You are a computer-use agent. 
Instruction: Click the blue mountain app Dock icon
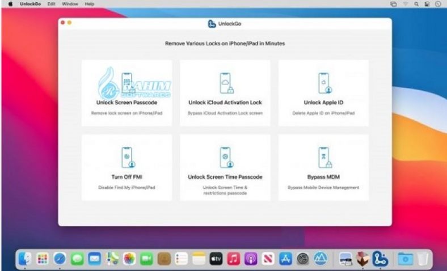click(x=321, y=259)
